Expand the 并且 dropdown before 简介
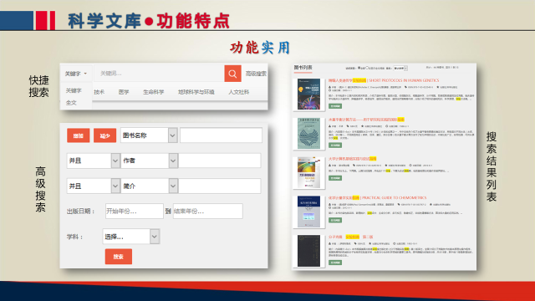 point(94,186)
